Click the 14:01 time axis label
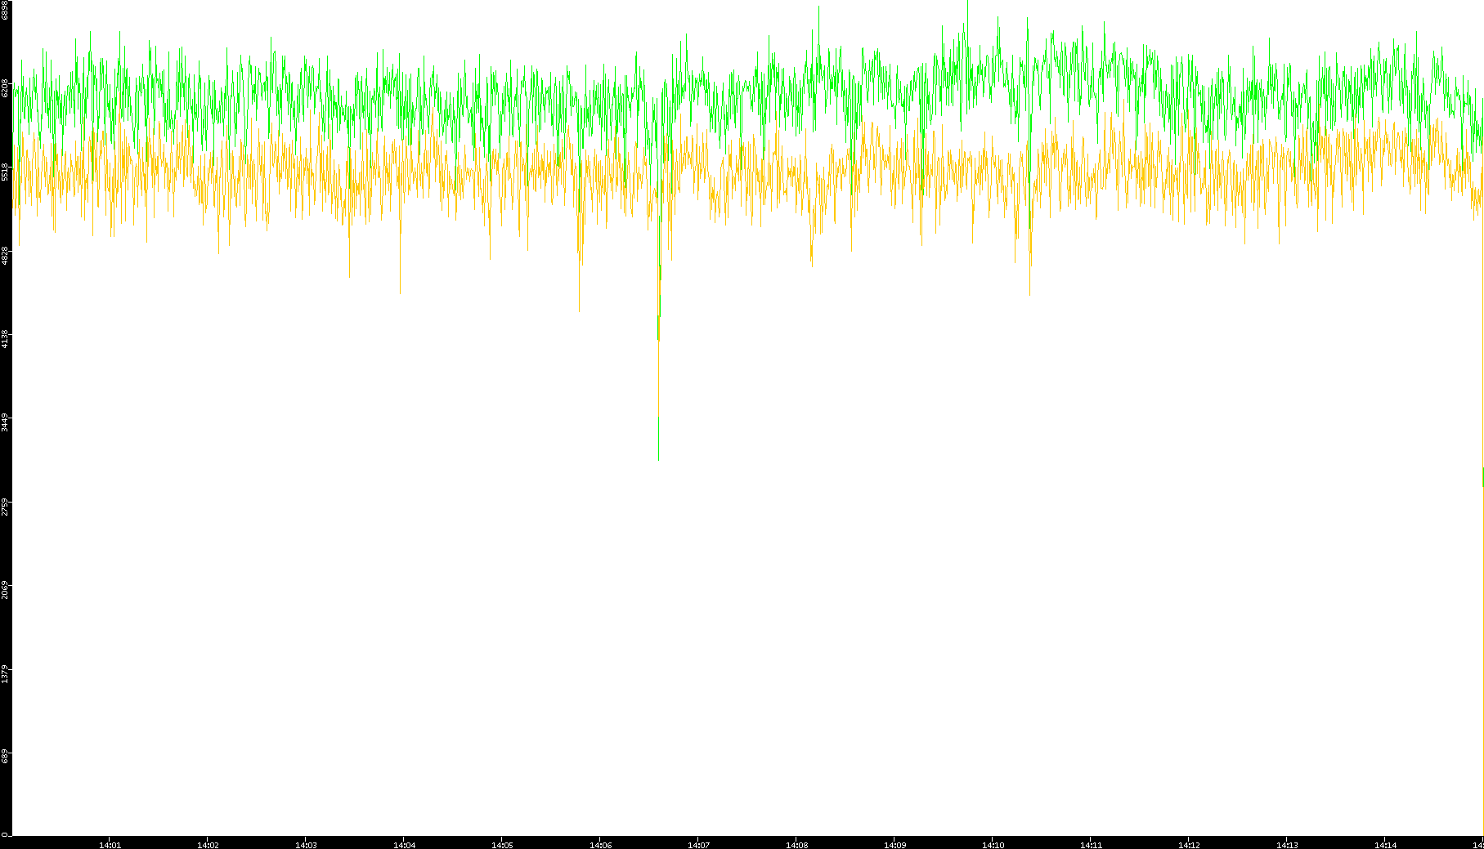This screenshot has height=849, width=1484. (110, 844)
